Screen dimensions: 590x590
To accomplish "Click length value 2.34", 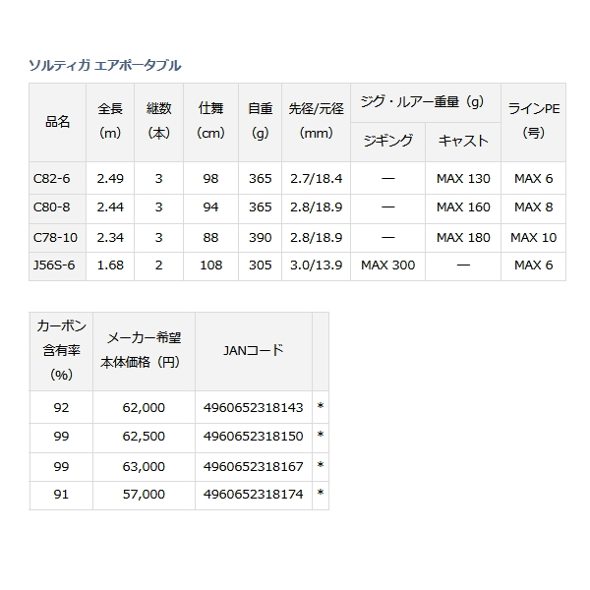I will [110, 238].
